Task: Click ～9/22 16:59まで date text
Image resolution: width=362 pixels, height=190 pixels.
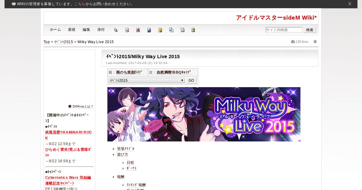Action: (x=60, y=161)
